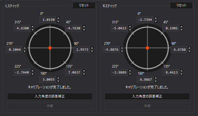Increase R stick 45° value 0.1901
The height and width of the screenshot is (116, 198).
tap(181, 27)
